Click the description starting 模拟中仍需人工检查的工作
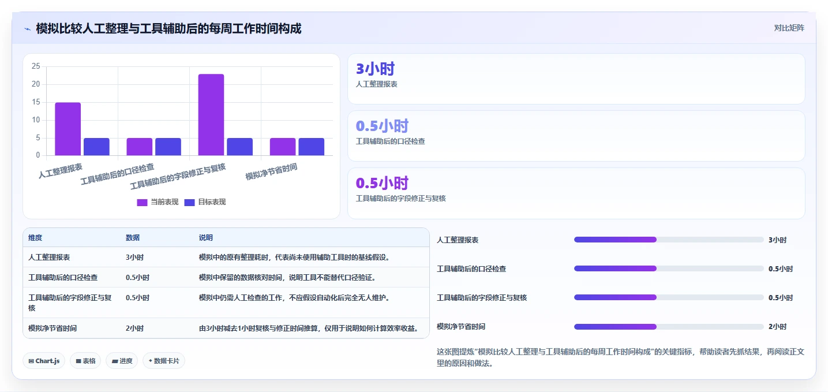Image resolution: width=828 pixels, height=392 pixels. (x=294, y=298)
